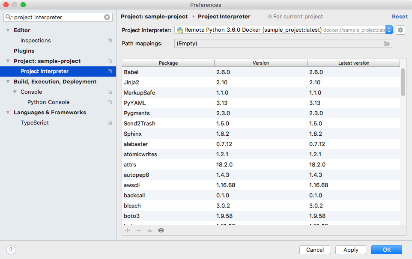Click project-level icon beside Python Console
The height and width of the screenshot is (259, 412).
(x=110, y=102)
